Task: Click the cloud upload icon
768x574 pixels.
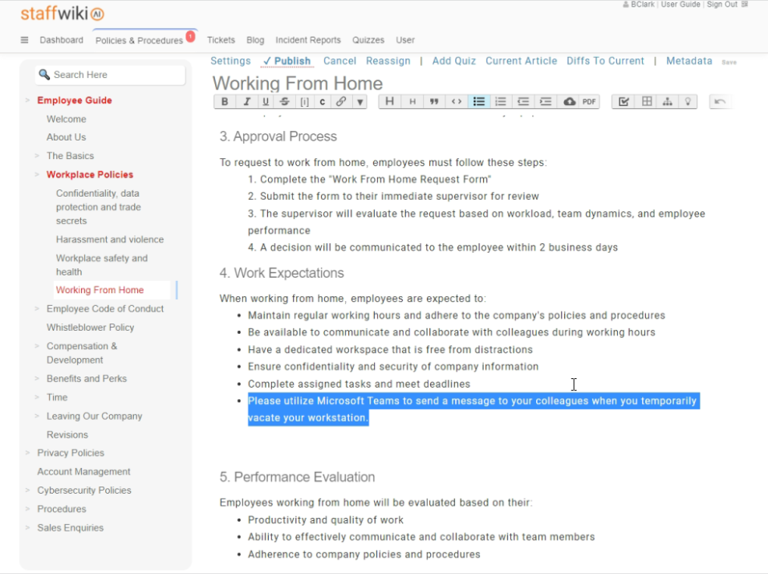Action: coord(569,102)
